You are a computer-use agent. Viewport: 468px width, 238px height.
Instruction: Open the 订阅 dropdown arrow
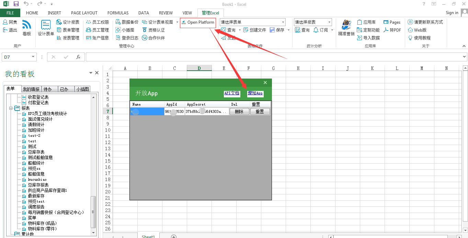[332, 30]
